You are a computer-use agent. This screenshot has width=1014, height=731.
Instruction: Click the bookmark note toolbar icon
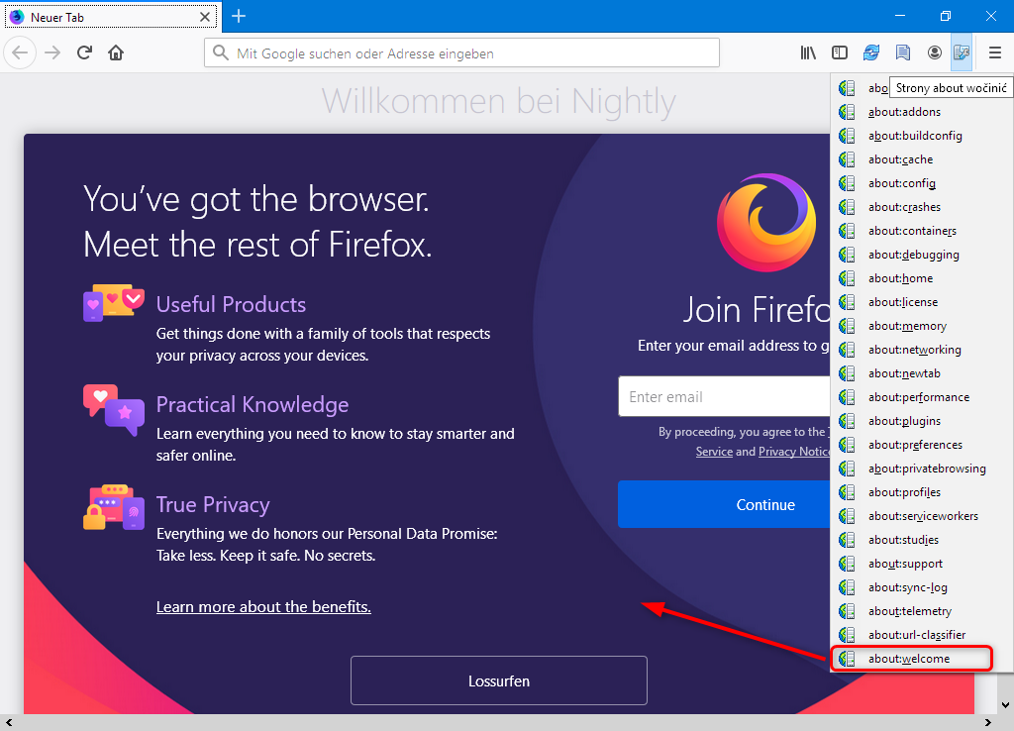[903, 52]
